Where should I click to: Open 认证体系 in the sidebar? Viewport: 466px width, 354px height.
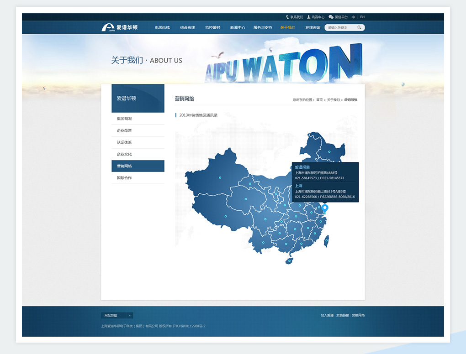coord(138,142)
